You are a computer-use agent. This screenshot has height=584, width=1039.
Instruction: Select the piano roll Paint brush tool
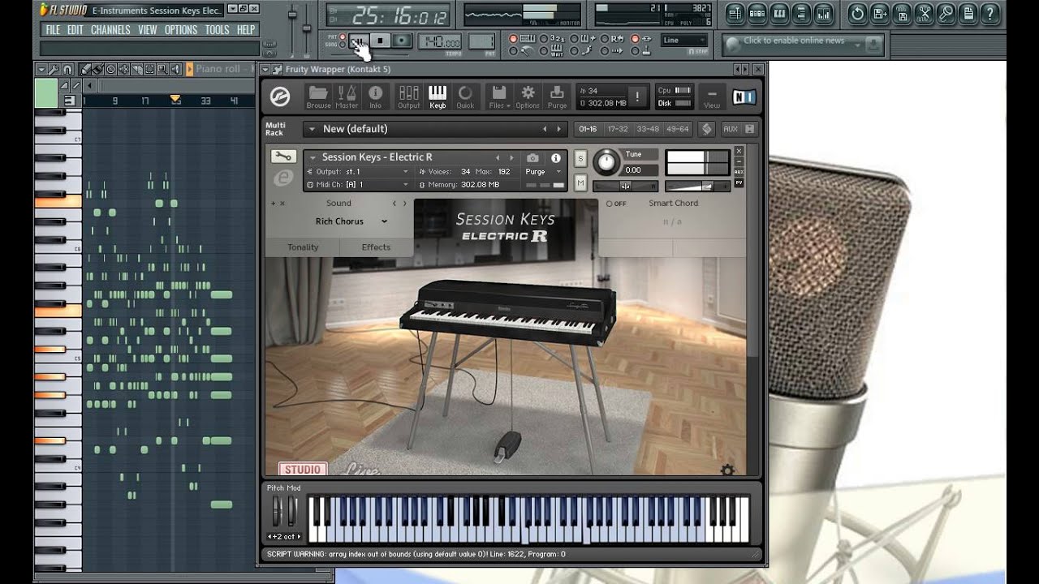97,70
